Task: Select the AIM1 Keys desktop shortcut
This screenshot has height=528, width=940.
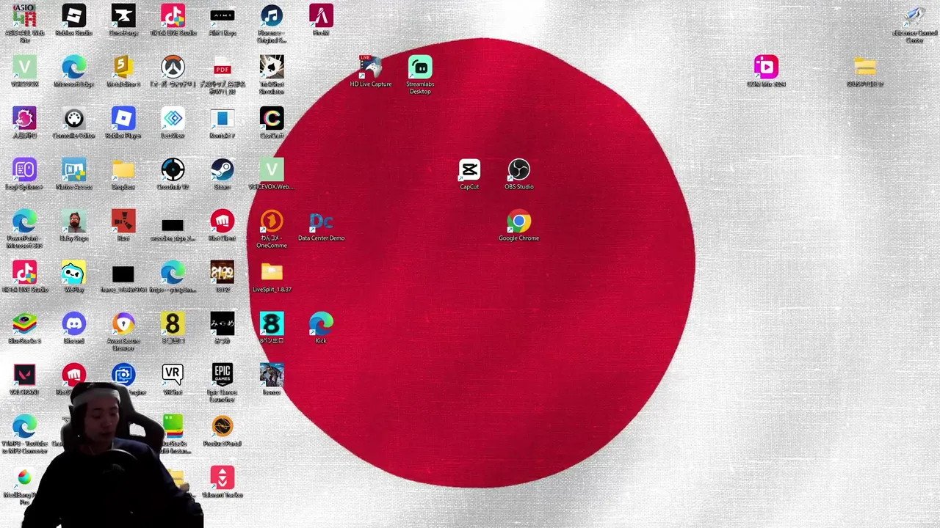Action: 223,16
